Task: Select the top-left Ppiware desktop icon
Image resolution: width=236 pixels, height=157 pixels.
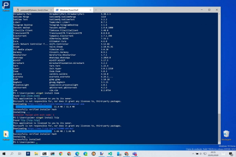Action: point(6,5)
